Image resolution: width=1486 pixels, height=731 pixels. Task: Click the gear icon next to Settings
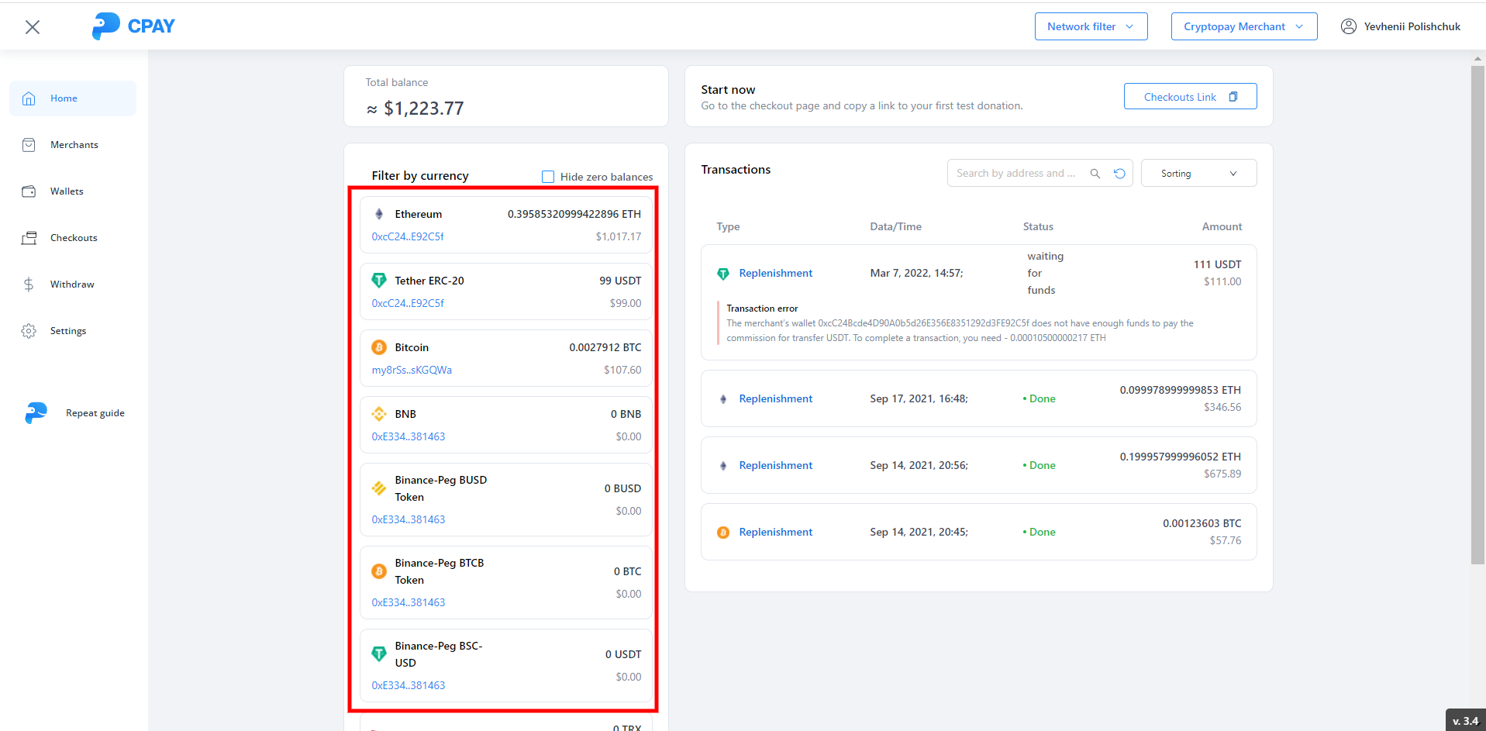[29, 331]
